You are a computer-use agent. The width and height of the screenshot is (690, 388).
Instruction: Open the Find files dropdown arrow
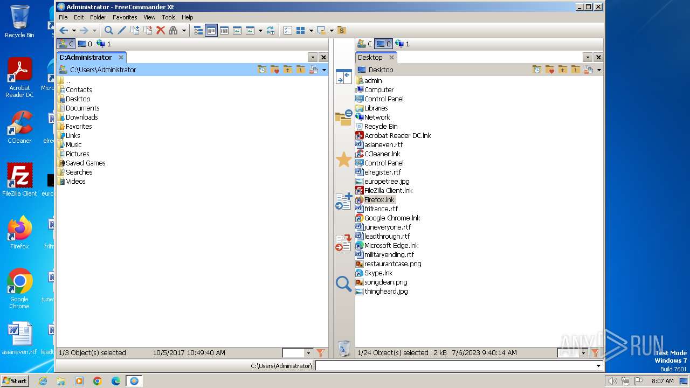pyautogui.click(x=184, y=31)
